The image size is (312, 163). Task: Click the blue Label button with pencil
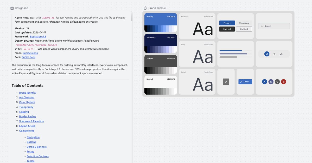click(245, 82)
